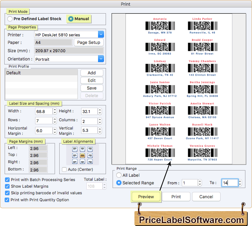Click the Horizontal Margin input field
The width and height of the screenshot is (252, 226).
[x=44, y=131]
